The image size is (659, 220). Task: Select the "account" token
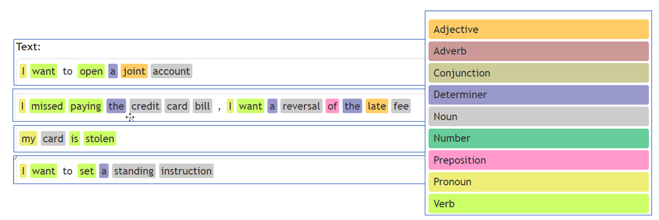click(x=171, y=71)
